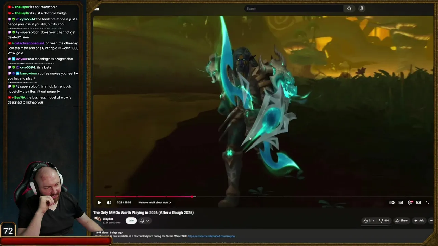Image resolution: width=438 pixels, height=246 pixels.
Task: Dislike the video with thumbs down
Action: 384,221
